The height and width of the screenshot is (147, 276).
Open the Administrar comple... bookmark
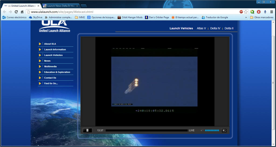[58, 17]
